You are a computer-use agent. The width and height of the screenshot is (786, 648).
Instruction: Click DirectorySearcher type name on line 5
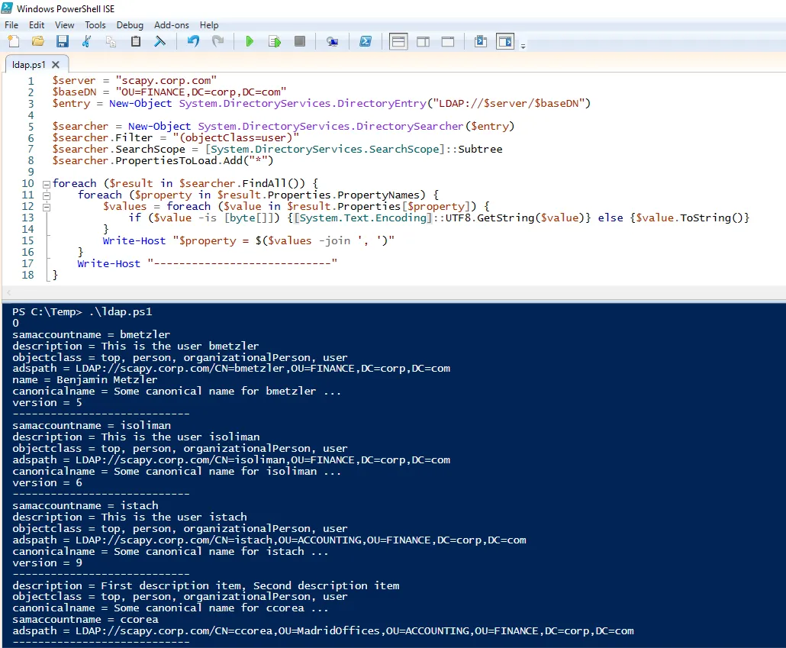coord(410,127)
